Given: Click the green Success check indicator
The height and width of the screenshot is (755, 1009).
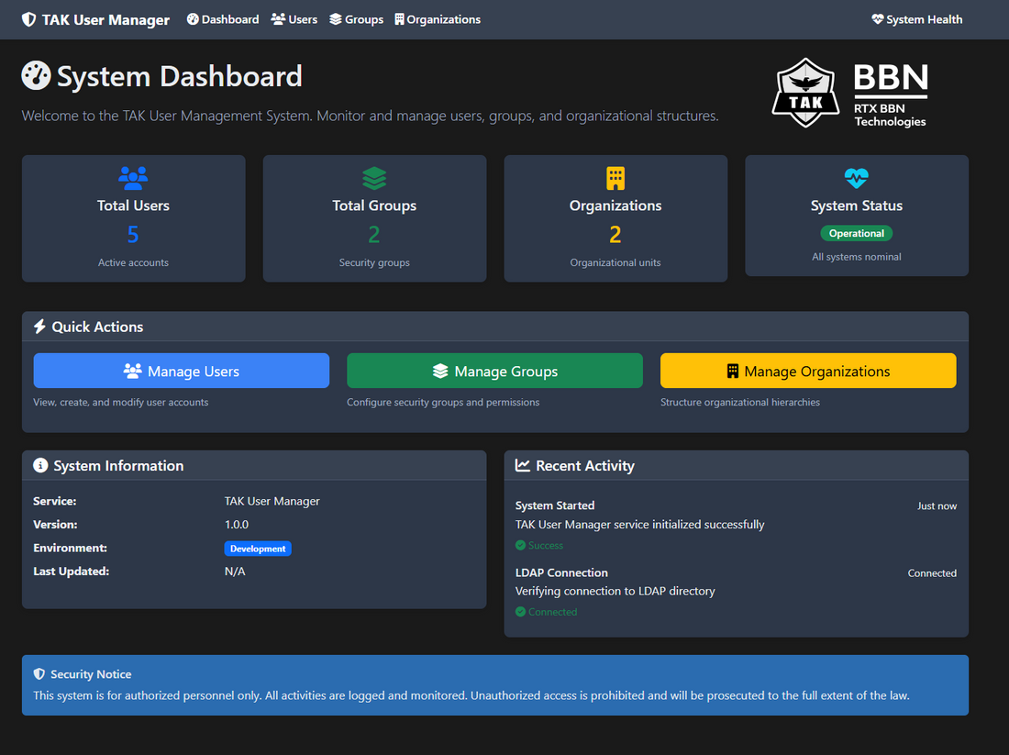Looking at the screenshot, I should 522,545.
